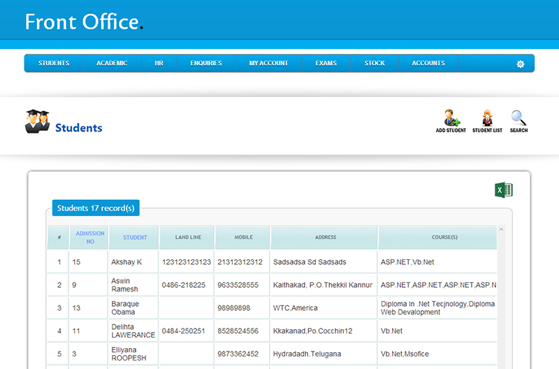Open the Exams menu
The height and width of the screenshot is (369, 559).
(x=326, y=64)
